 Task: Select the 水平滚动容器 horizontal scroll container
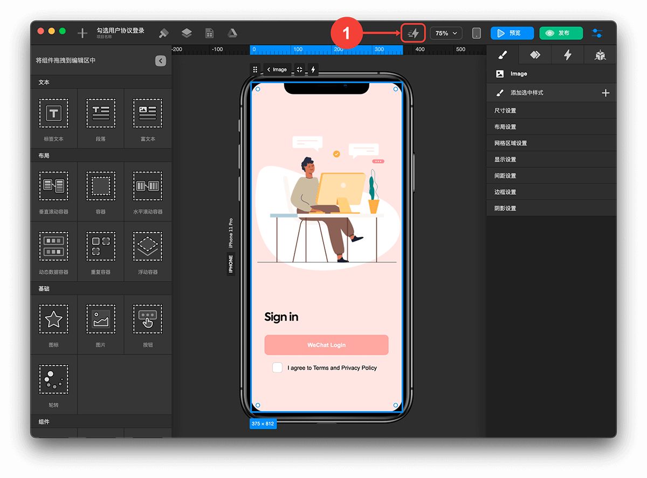point(148,192)
